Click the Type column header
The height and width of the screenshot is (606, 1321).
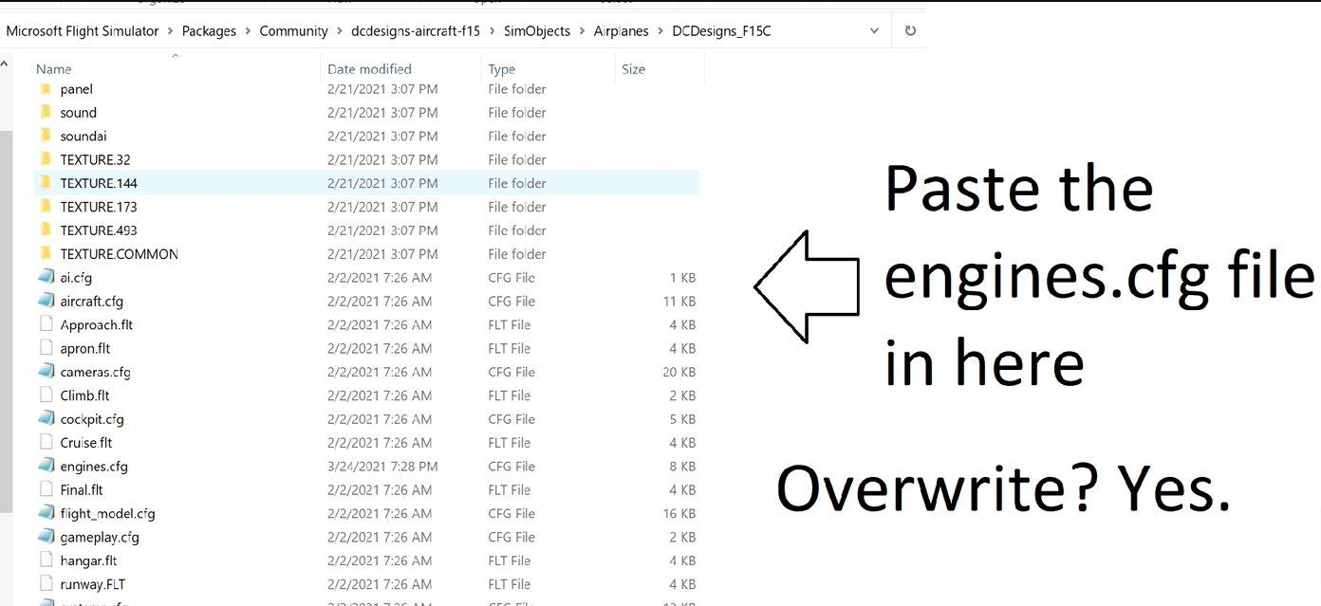(x=501, y=69)
